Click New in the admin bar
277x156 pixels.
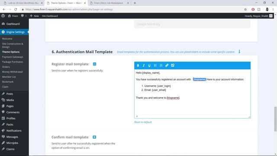pos(34,16)
